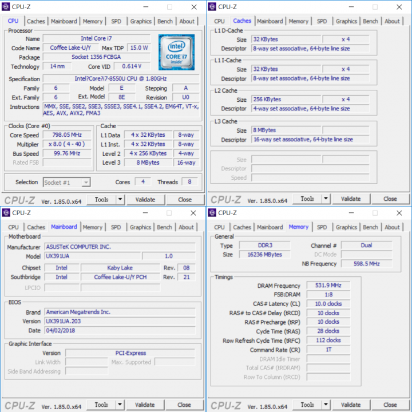Click BIOS date 04/02/2018 field
Viewport: 412px width, 412px height.
[x=120, y=330]
